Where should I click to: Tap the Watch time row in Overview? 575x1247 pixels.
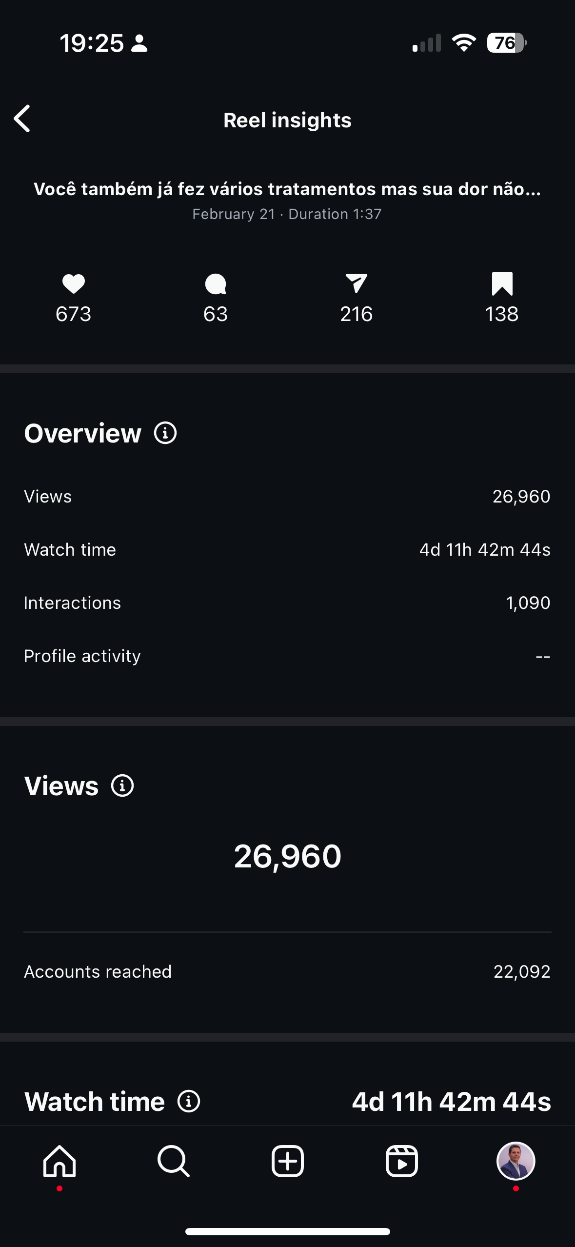coord(287,550)
